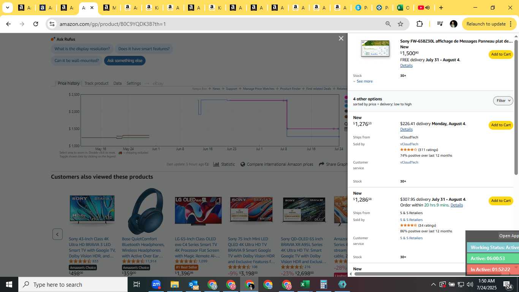Viewport: 519px width, 292px height.
Task: Open the Extensions puzzle icon
Action: click(x=419, y=24)
